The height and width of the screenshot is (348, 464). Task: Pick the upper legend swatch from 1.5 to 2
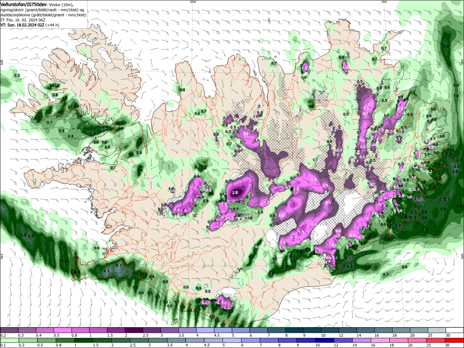click(116, 331)
